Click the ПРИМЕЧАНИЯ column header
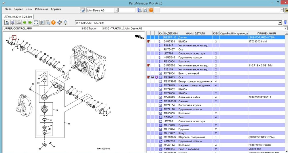Image resolution: width=288 pixels, height=153 pixels. pyautogui.click(x=266, y=34)
